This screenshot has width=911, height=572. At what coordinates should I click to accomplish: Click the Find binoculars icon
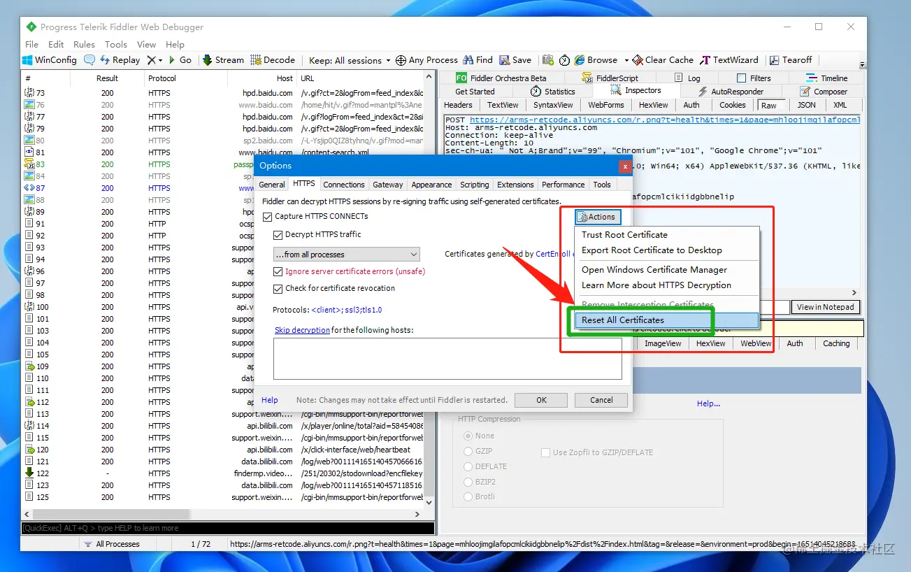tap(469, 60)
